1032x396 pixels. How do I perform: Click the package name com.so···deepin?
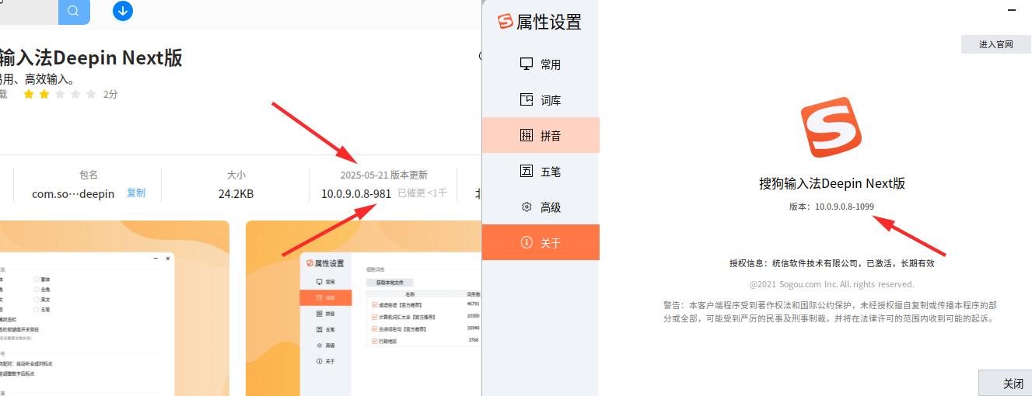pos(73,193)
